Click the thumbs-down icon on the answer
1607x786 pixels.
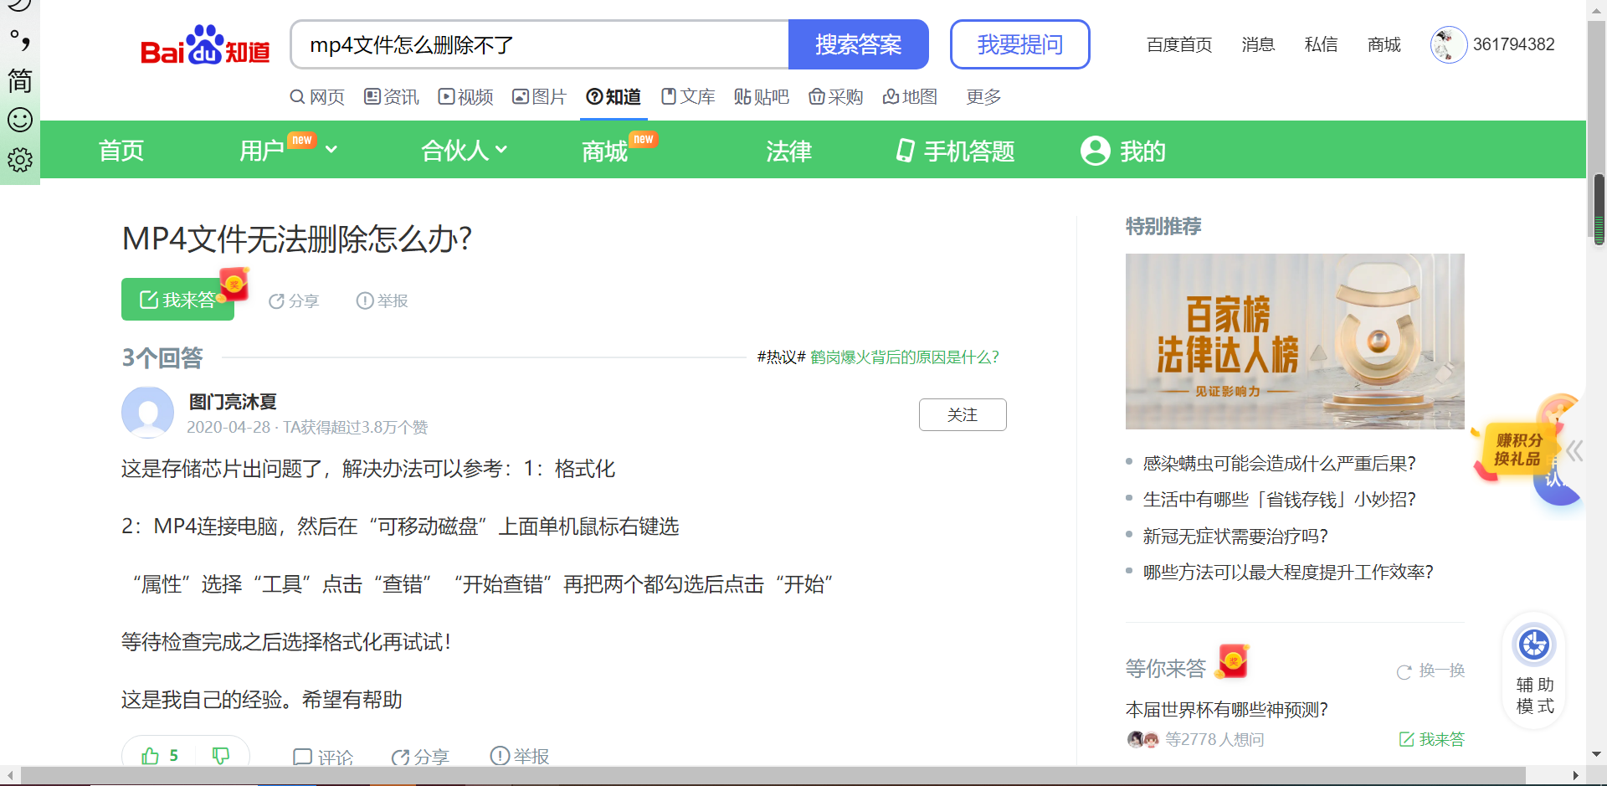pyautogui.click(x=221, y=756)
